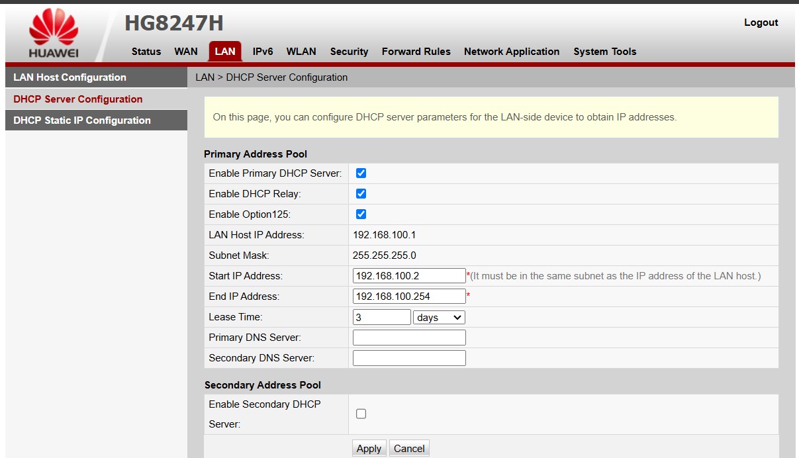The image size is (799, 458).
Task: Select DHCP Static IP Configuration
Action: click(82, 120)
